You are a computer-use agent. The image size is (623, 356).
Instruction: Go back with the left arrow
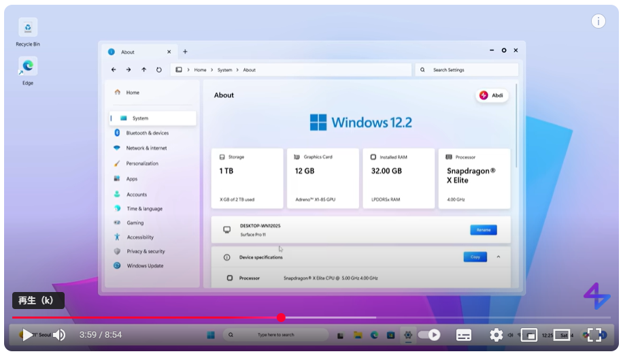point(114,69)
